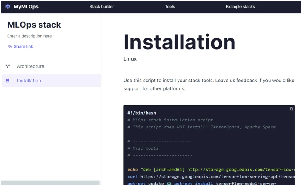Click the '# Misc tools' comment line
This screenshot has width=301, height=186.
coord(143,148)
